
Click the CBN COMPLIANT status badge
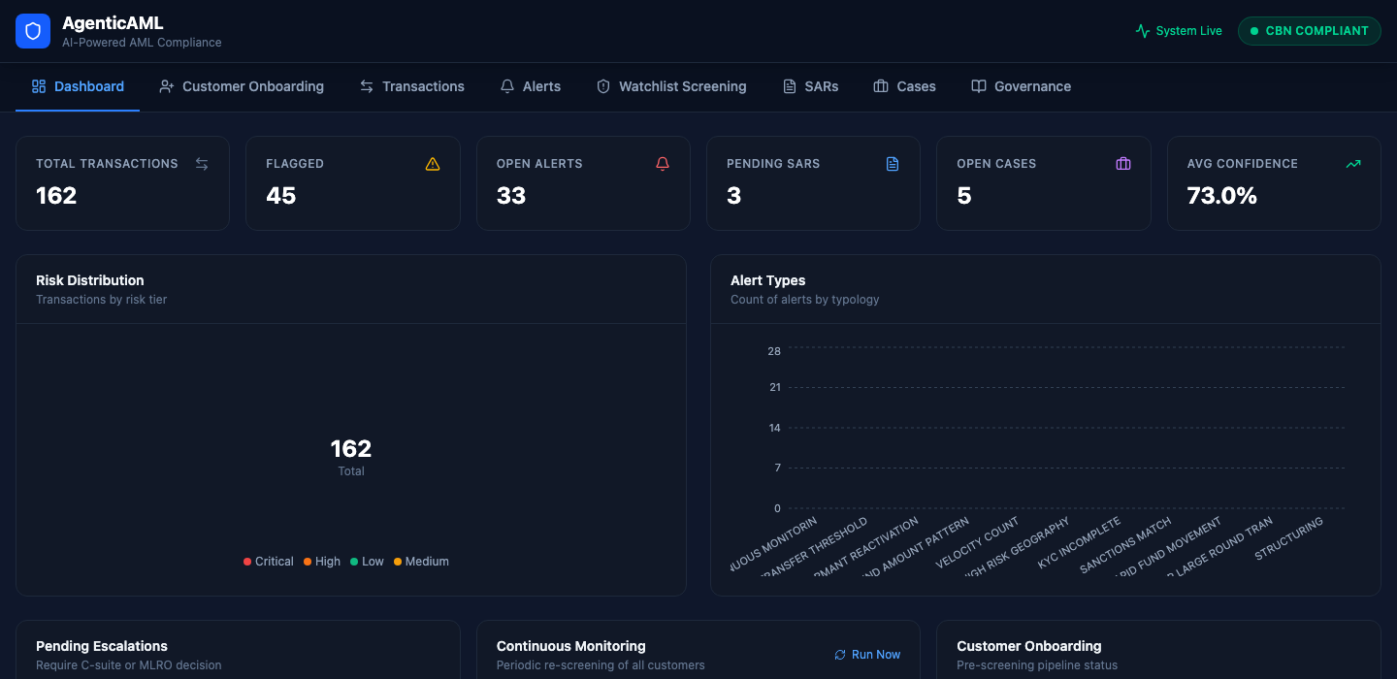pyautogui.click(x=1310, y=31)
